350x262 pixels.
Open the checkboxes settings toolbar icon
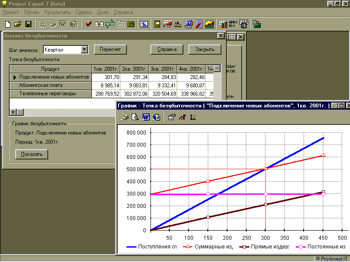click(99, 24)
